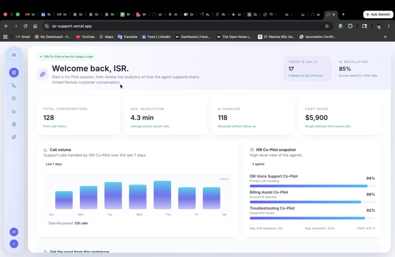The width and height of the screenshot is (395, 257).
Task: Click the Troubleshooting Co-Pilot progress bar
Action: click(312, 218)
